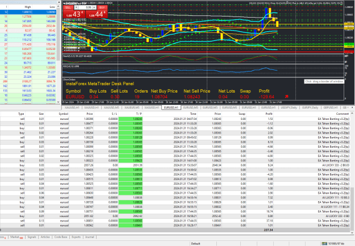This screenshot has width=355, height=246.
Task: Click the Net Buy Price value 1.08704
Action: pos(160,97)
